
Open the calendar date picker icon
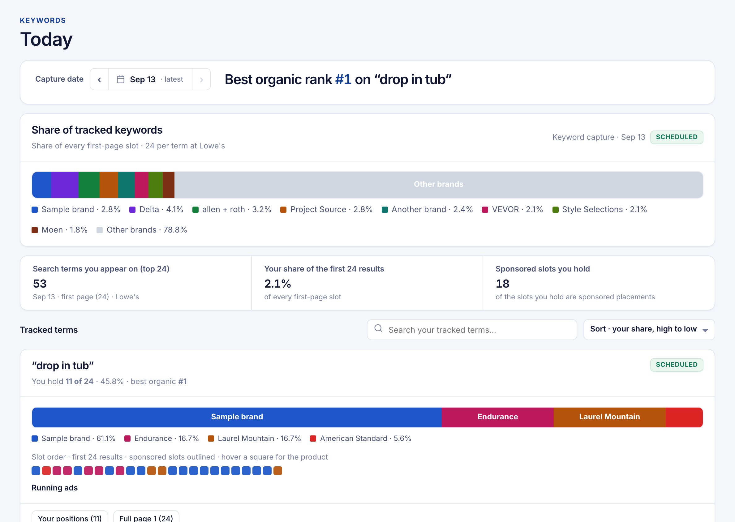point(121,79)
